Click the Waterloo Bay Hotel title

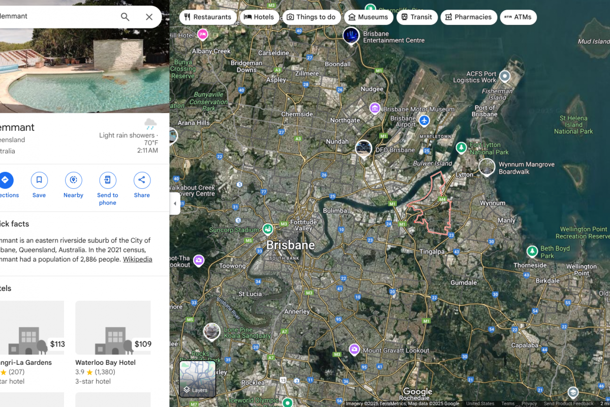pyautogui.click(x=106, y=363)
